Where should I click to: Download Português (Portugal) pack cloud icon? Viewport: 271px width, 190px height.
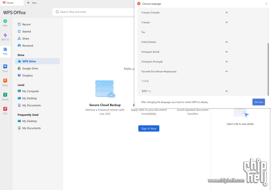pyautogui.click(x=226, y=62)
